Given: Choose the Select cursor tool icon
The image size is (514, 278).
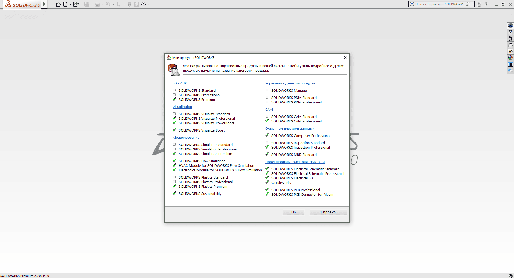Looking at the screenshot, I should pos(119,4).
